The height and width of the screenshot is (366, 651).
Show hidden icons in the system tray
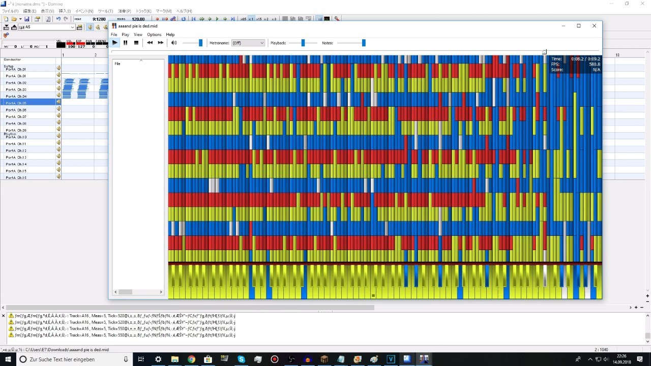(590, 359)
